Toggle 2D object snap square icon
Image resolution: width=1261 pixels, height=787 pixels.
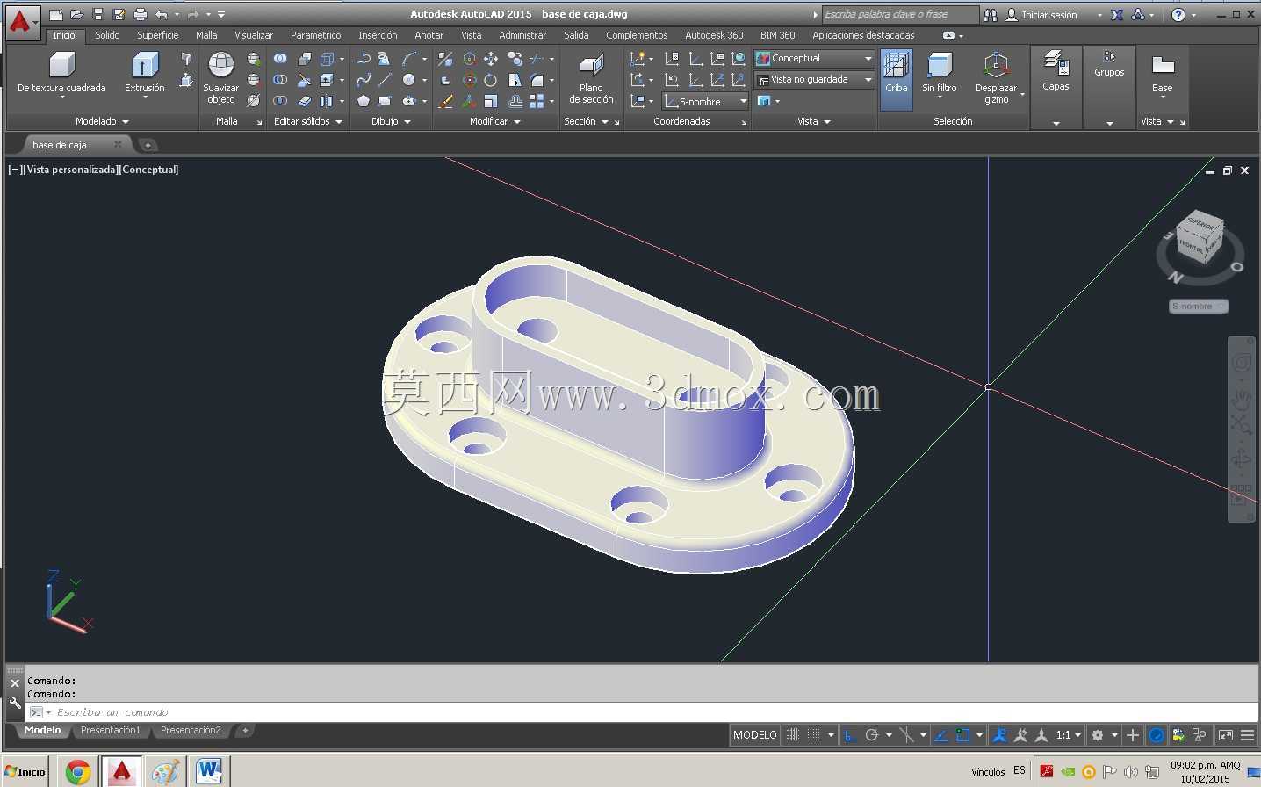pos(963,735)
